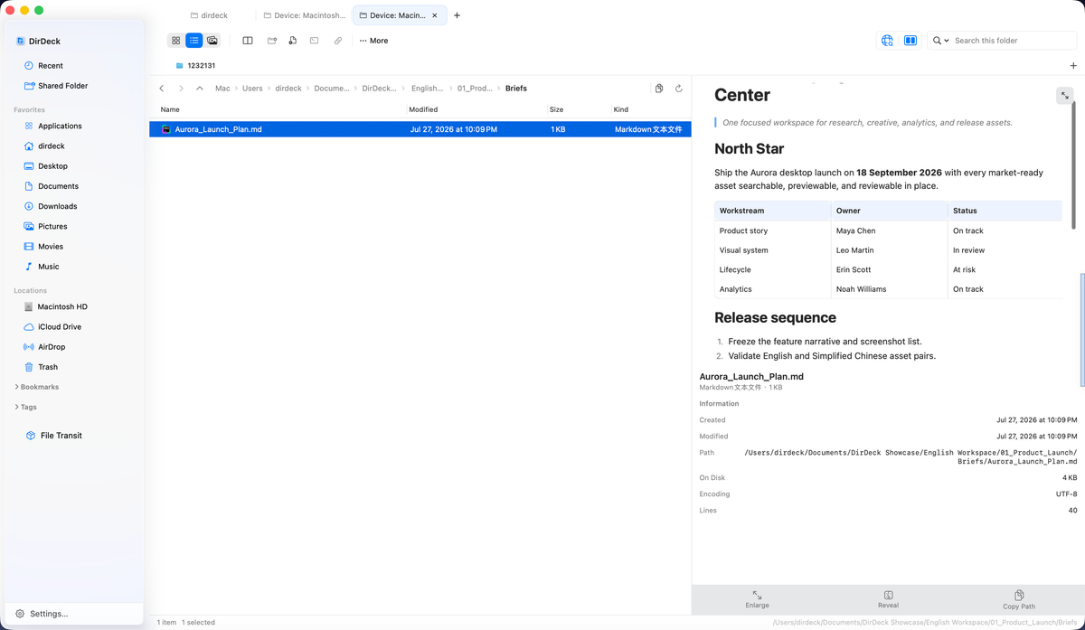The height and width of the screenshot is (630, 1085).
Task: Switch to list view mode
Action: point(193,41)
